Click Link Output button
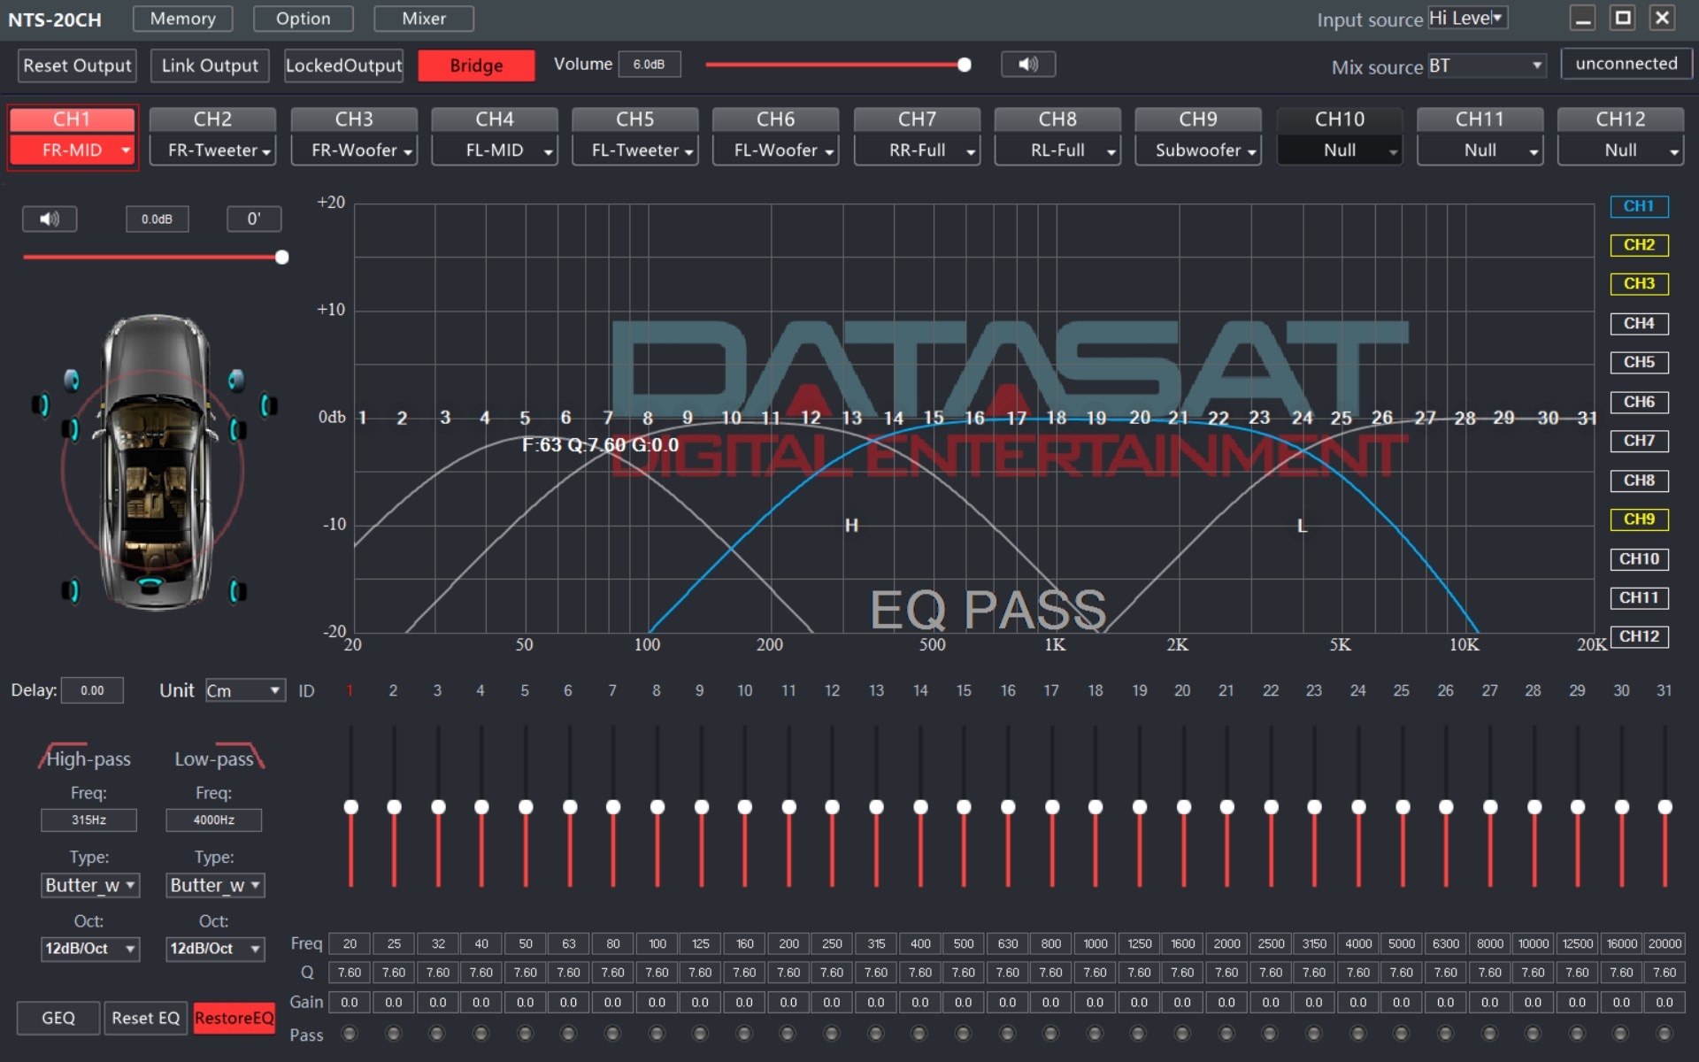Image resolution: width=1699 pixels, height=1062 pixels. coord(210,65)
